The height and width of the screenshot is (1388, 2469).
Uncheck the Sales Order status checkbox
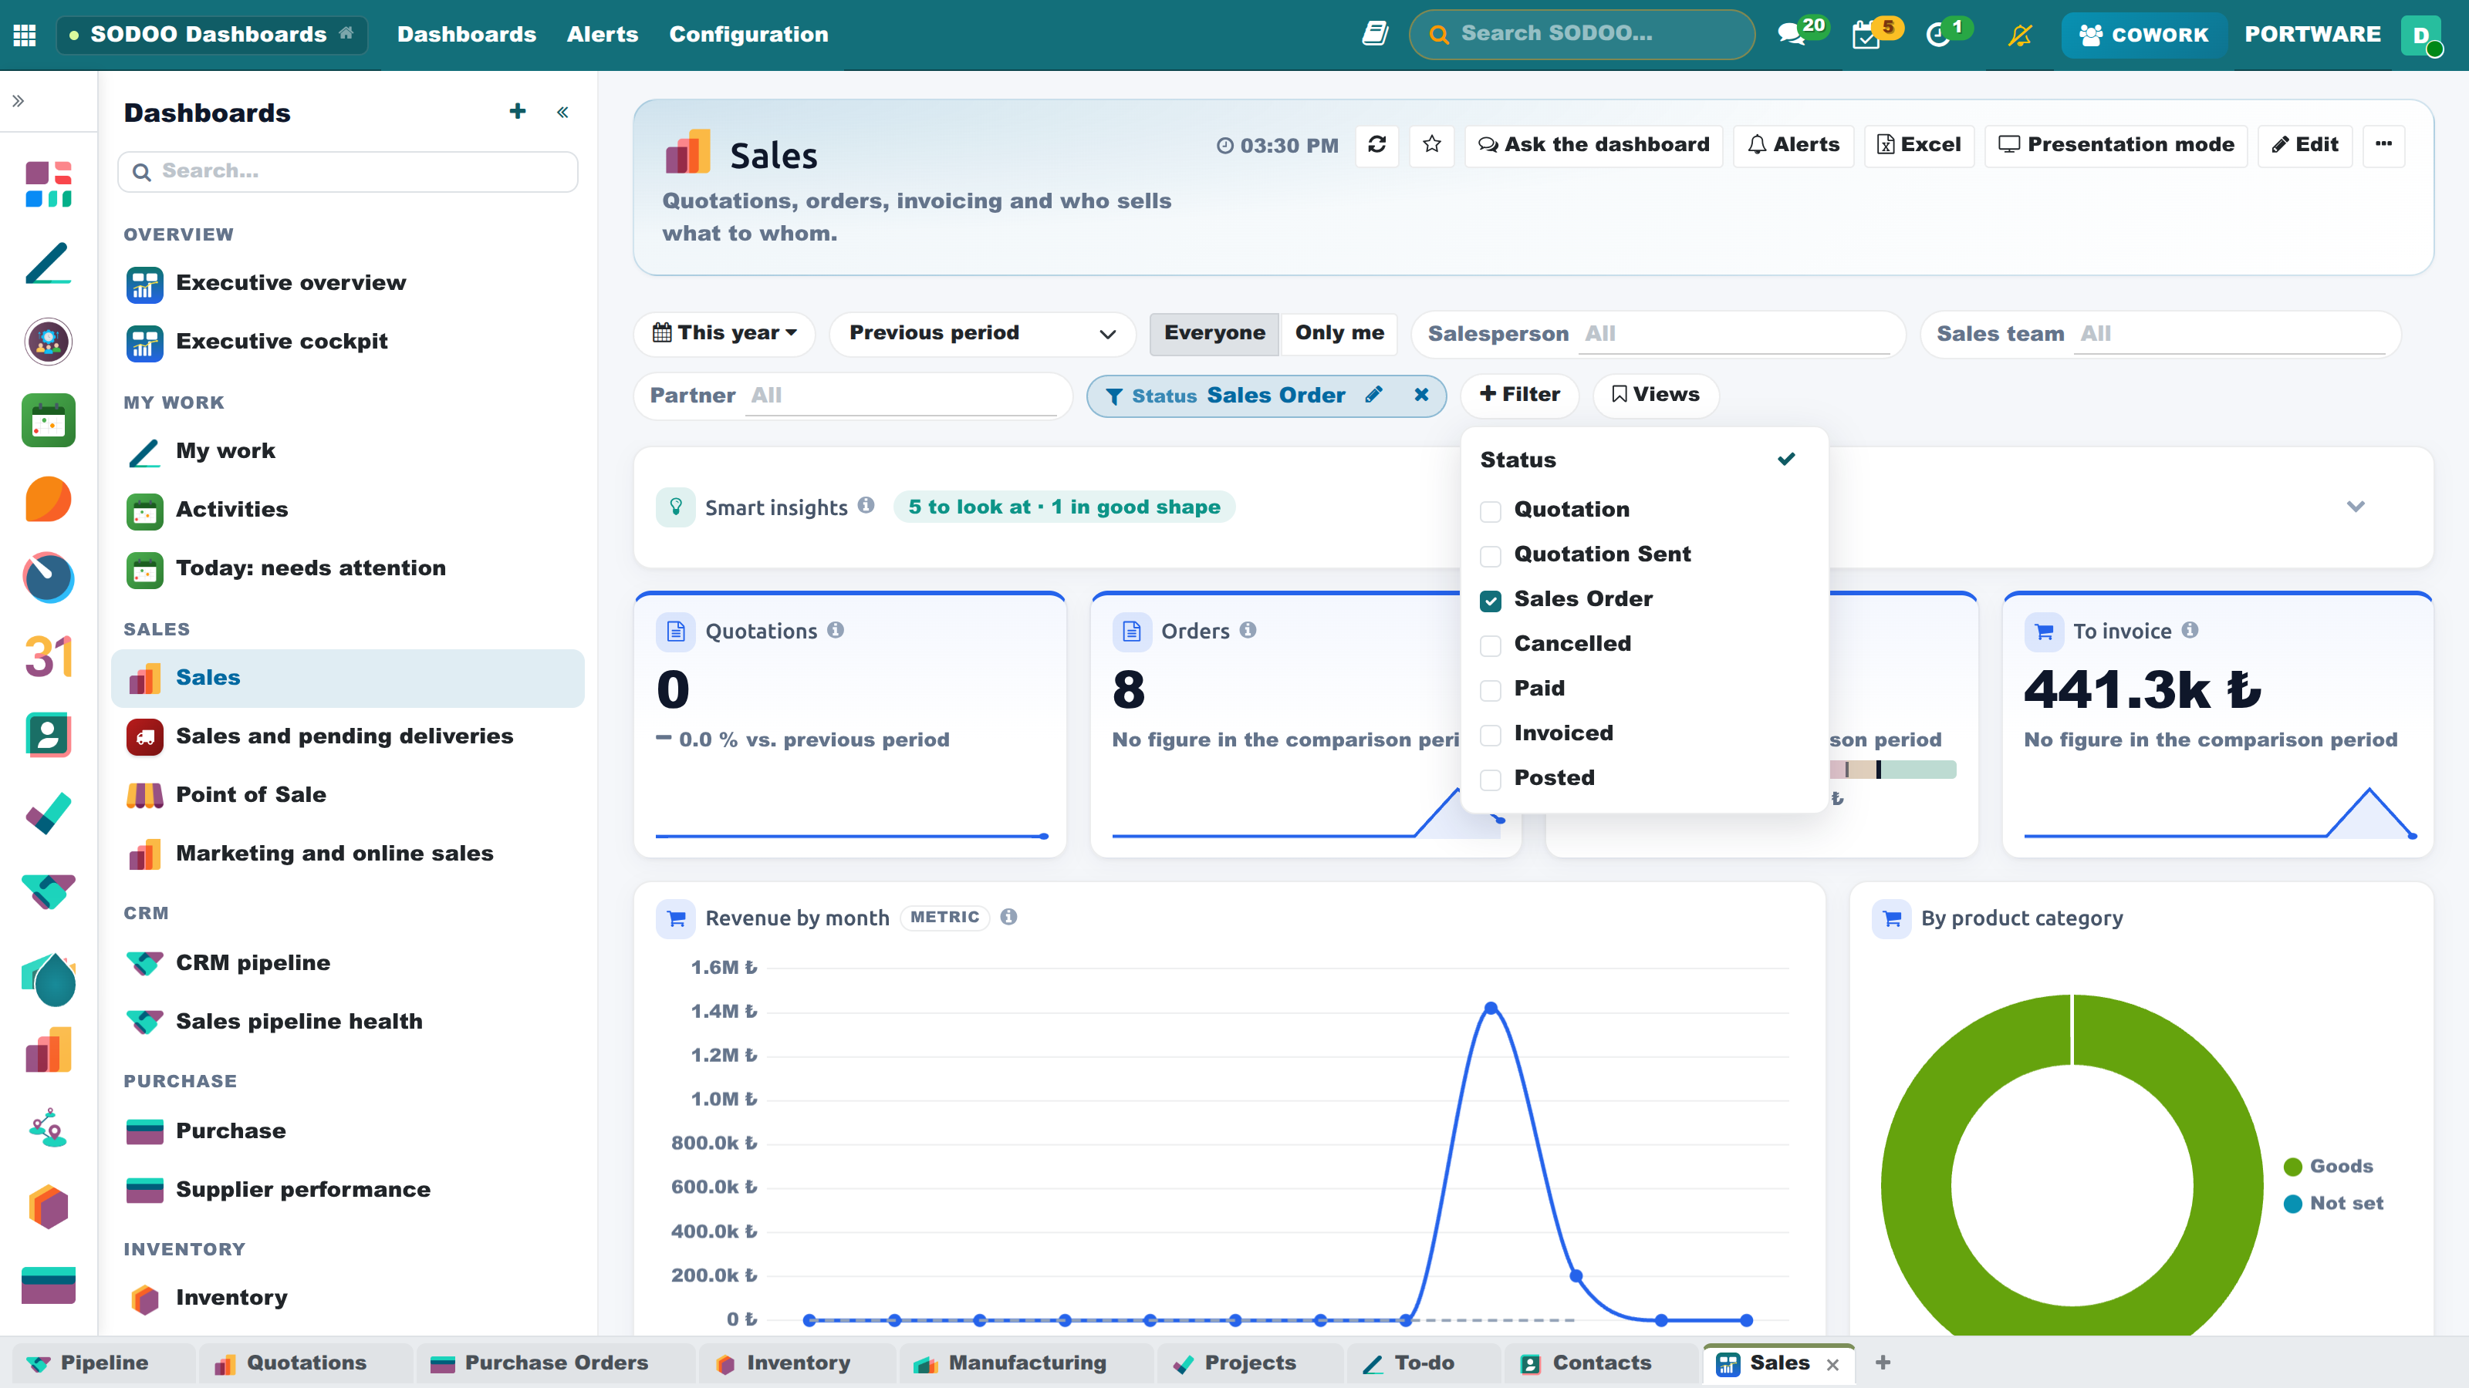1491,601
